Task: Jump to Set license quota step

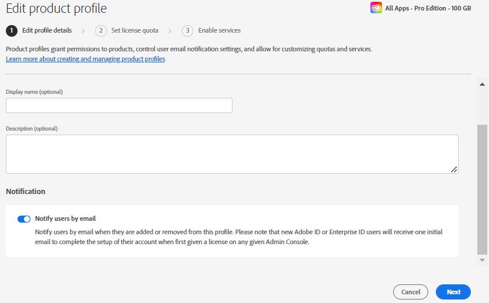Action: 135,30
